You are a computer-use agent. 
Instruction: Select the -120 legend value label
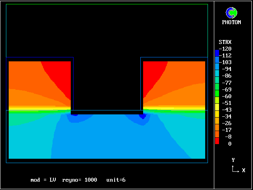(227, 49)
